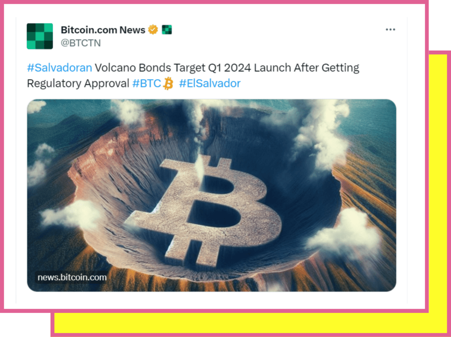Open the three-dot more options menu

click(390, 30)
